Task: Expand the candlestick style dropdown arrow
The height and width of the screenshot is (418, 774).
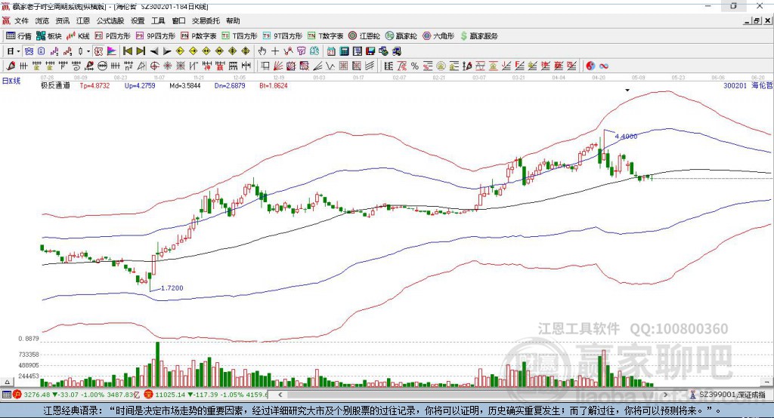Action: (x=88, y=51)
